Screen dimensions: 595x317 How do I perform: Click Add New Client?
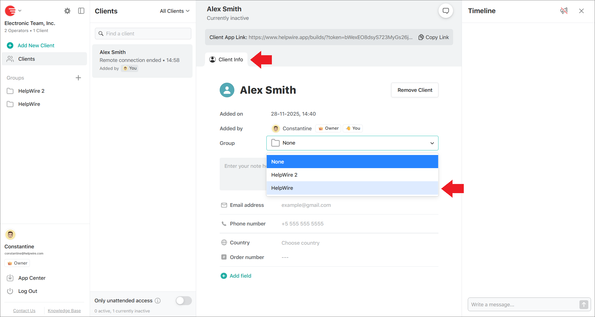(35, 45)
